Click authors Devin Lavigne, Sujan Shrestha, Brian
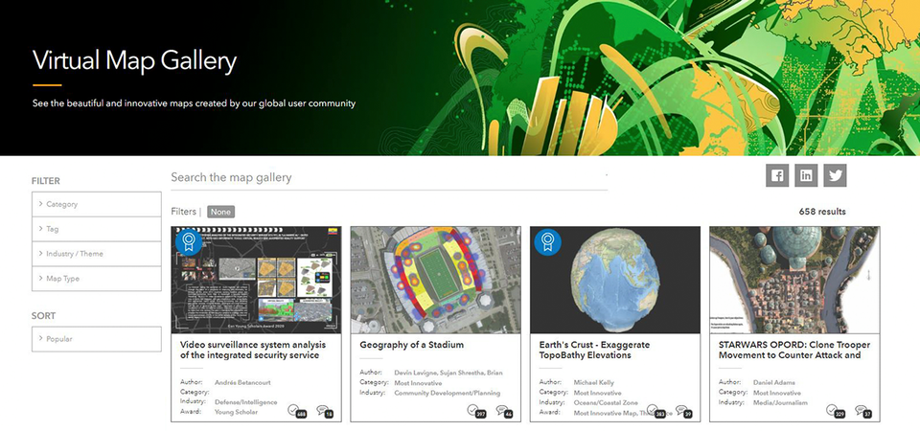The height and width of the screenshot is (431, 920). click(448, 373)
